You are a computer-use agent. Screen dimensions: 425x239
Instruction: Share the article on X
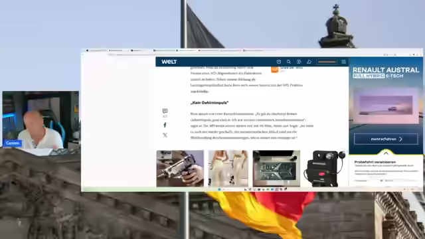pos(165,135)
